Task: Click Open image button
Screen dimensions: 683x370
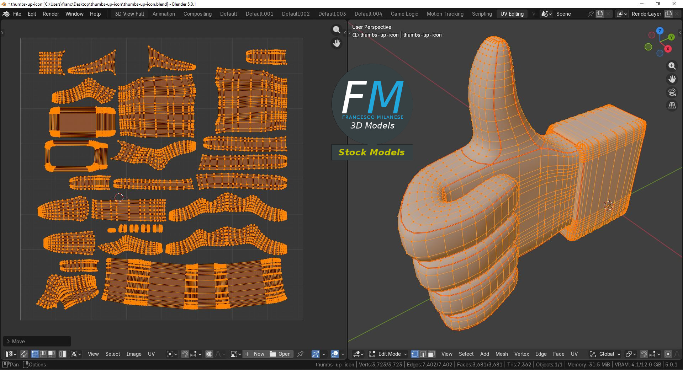Action: 280,354
